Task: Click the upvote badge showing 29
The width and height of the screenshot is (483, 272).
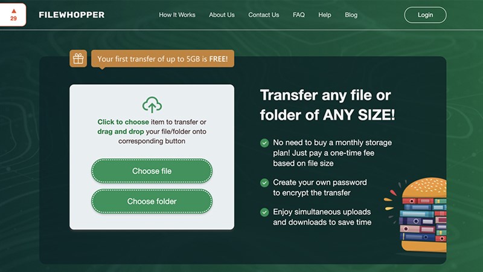Action: coord(13,15)
